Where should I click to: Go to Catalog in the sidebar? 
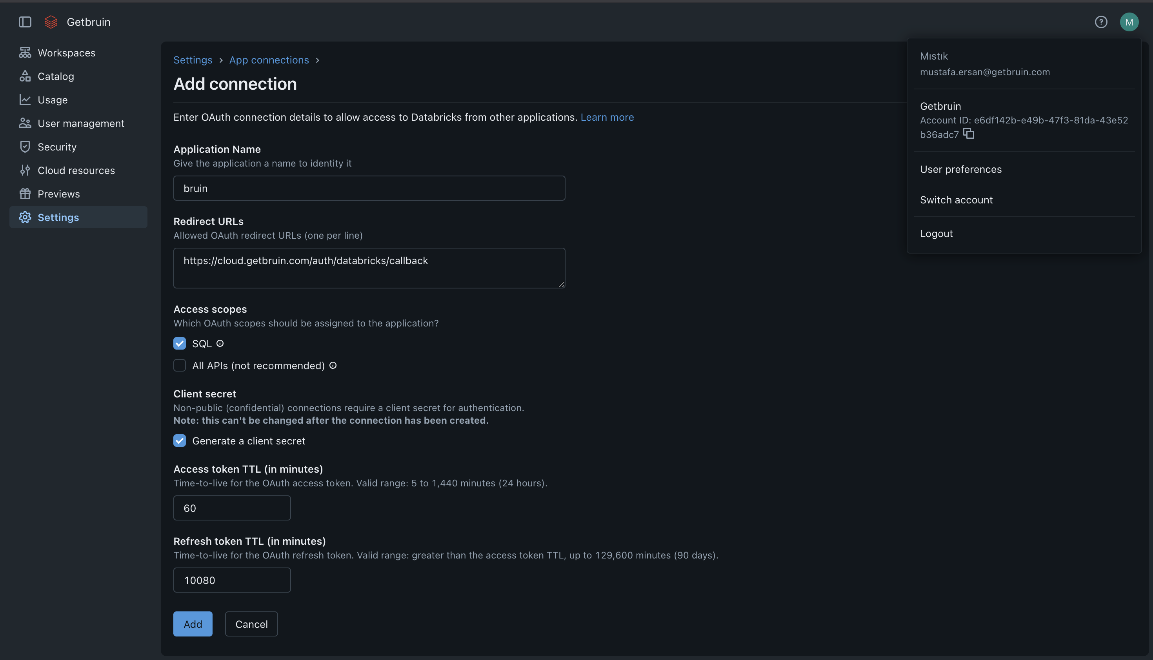(x=78, y=76)
